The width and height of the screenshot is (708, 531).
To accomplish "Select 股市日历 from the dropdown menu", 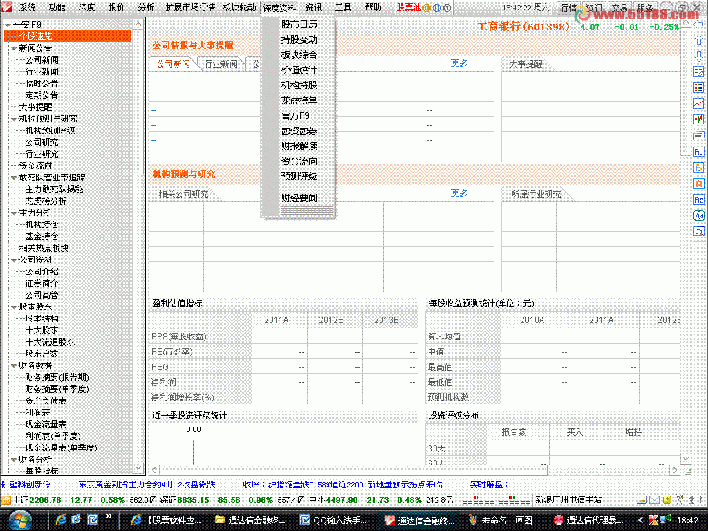I will pos(299,24).
